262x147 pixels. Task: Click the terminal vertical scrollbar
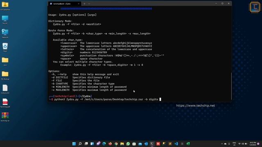point(231,86)
